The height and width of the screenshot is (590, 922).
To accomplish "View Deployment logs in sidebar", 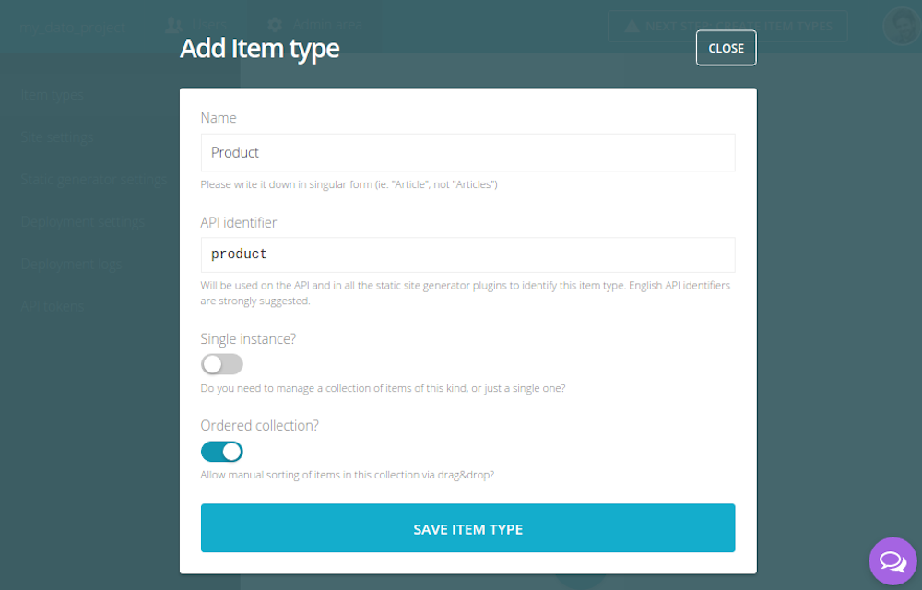I will click(x=71, y=265).
